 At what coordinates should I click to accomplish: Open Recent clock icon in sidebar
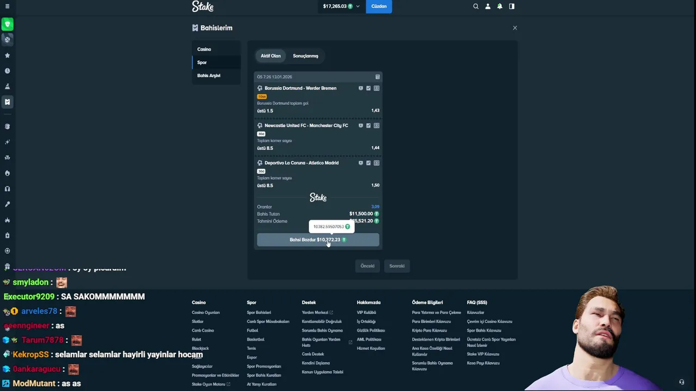(x=7, y=71)
